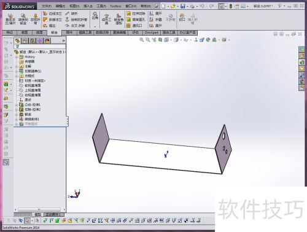This screenshot has height=232, width=307.
Task: Click the Sketched Bend tool (绘制的折弯)
Action: pos(76,20)
